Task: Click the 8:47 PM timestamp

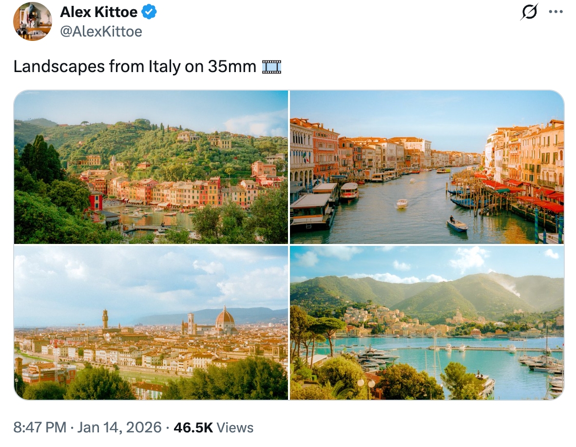Action: [x=39, y=428]
